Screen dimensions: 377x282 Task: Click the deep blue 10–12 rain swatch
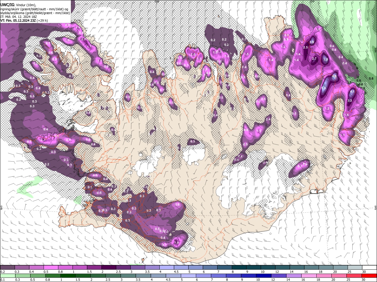coord(263,276)
